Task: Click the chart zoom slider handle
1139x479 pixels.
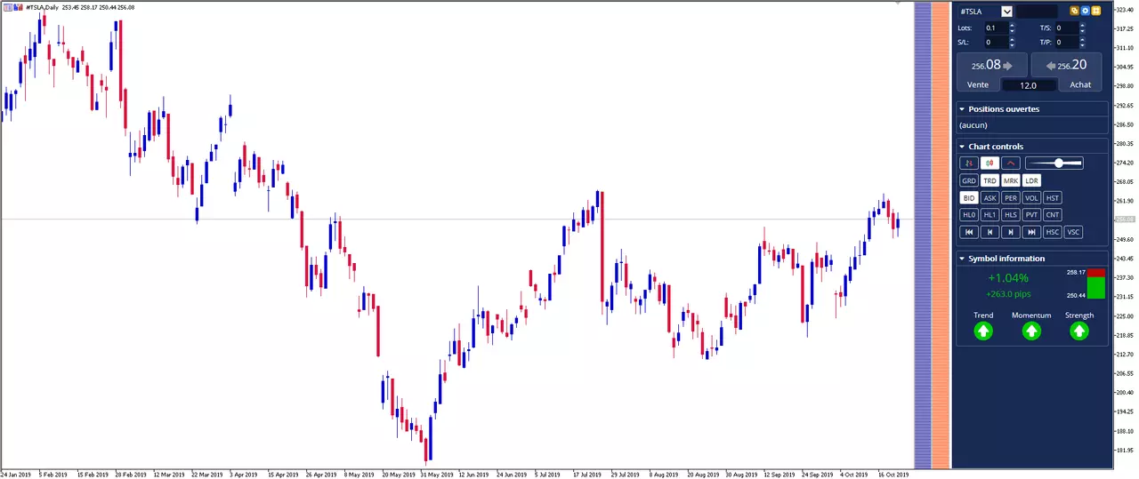Action: click(1059, 163)
